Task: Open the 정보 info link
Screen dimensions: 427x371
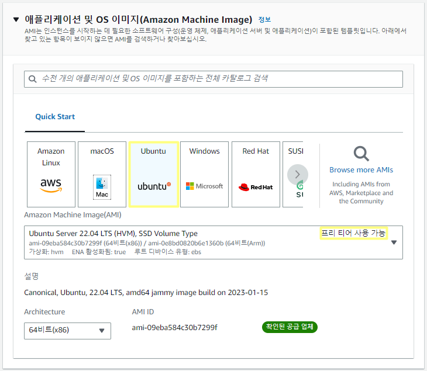Action: (x=264, y=20)
